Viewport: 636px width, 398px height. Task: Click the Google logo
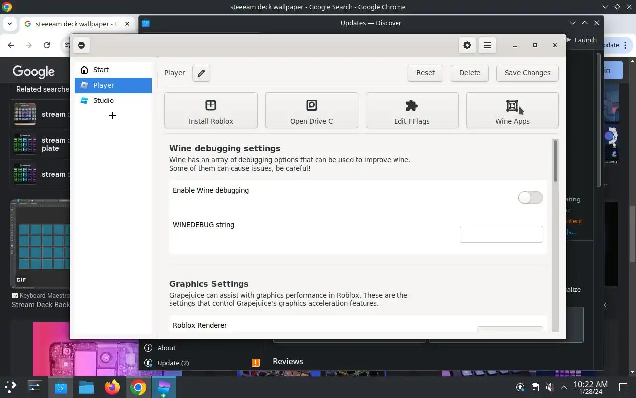[x=34, y=72]
